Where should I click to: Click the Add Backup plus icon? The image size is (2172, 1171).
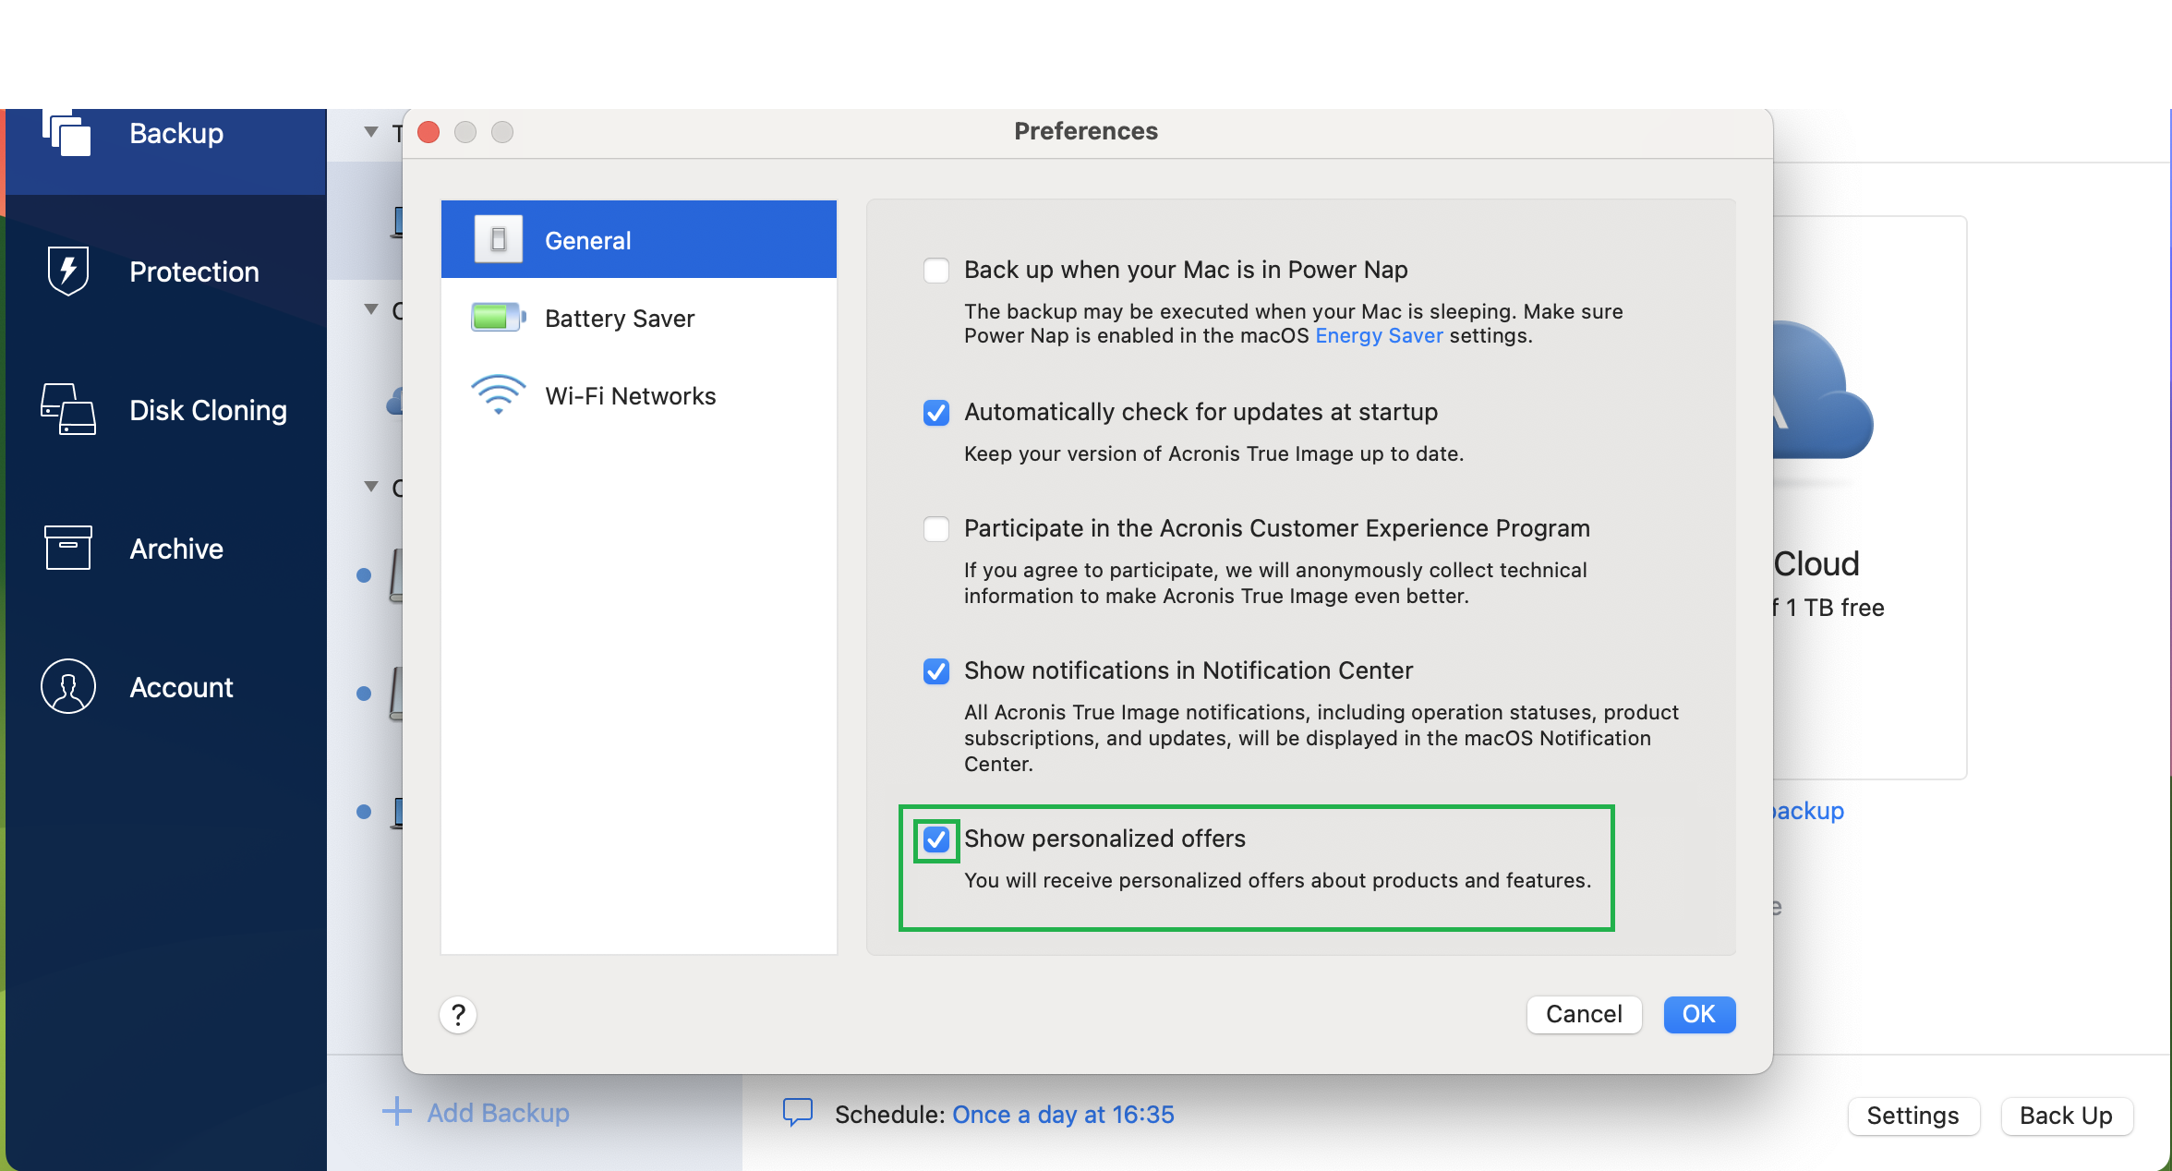[395, 1112]
